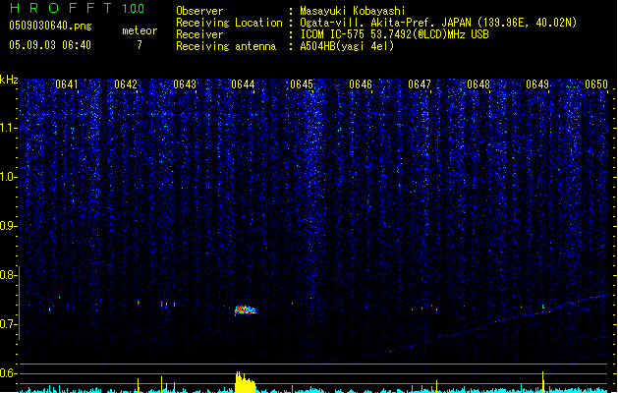The width and height of the screenshot is (618, 393).
Task: Click the Receiving Location value text
Action: (438, 23)
